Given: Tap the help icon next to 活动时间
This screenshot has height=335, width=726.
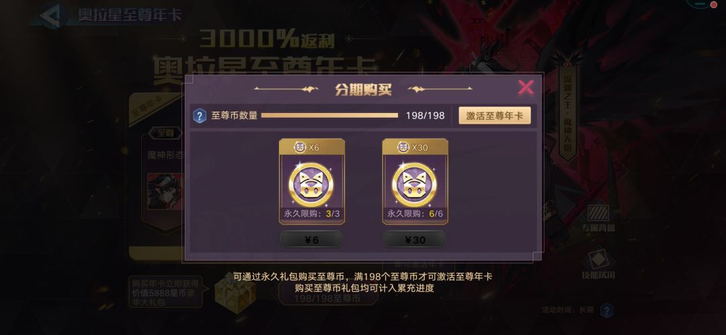Looking at the screenshot, I should [607, 310].
